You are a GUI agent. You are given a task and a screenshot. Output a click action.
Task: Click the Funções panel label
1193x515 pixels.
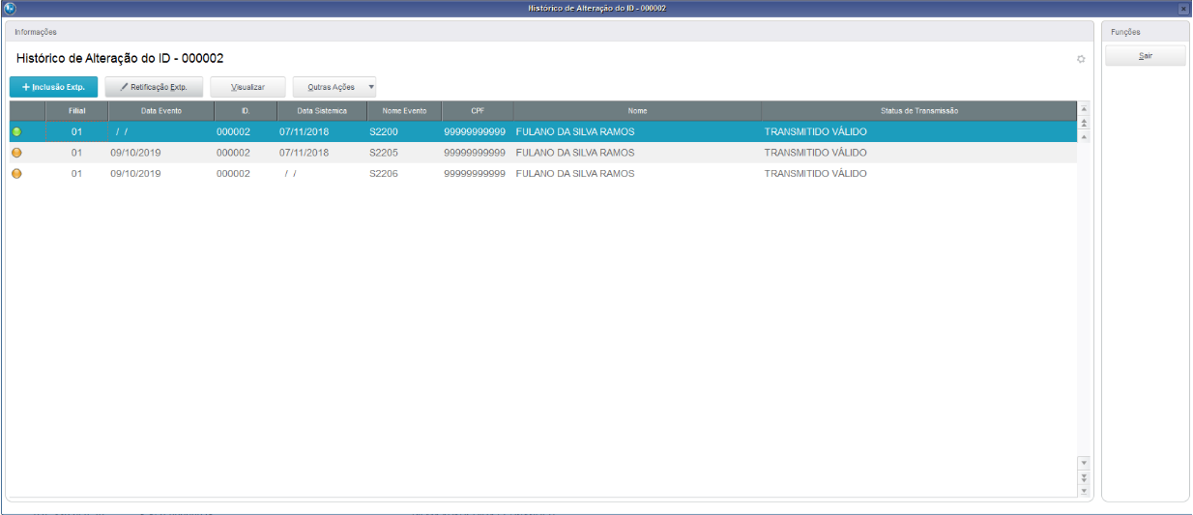pyautogui.click(x=1125, y=32)
